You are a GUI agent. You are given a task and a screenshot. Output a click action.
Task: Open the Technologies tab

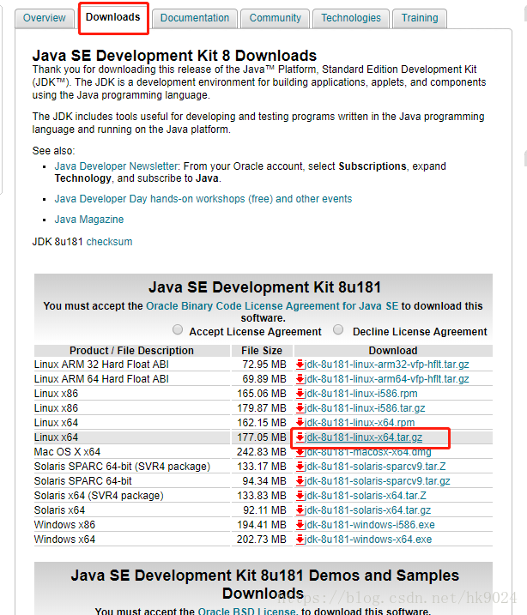[x=351, y=18]
